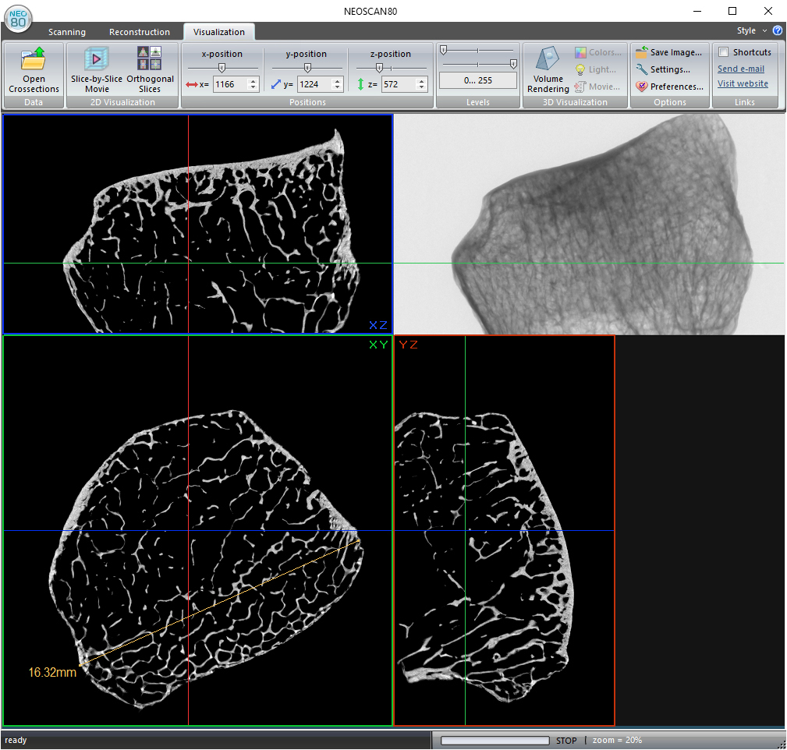The width and height of the screenshot is (787, 750).
Task: Expand the Style dropdown menu
Action: (752, 30)
